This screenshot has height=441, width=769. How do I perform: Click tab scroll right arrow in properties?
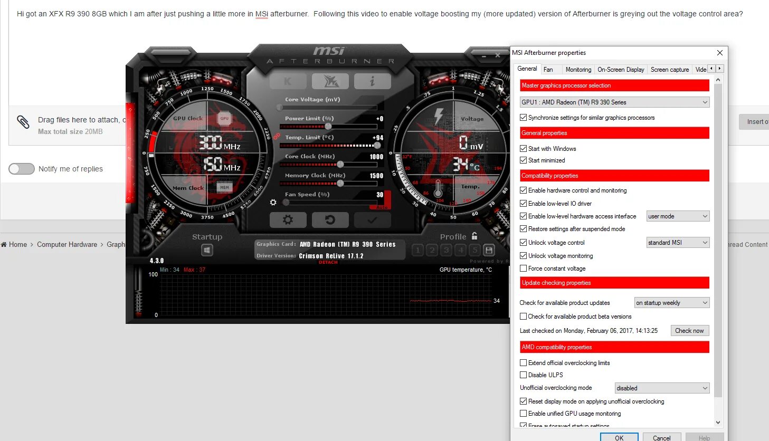pos(719,69)
